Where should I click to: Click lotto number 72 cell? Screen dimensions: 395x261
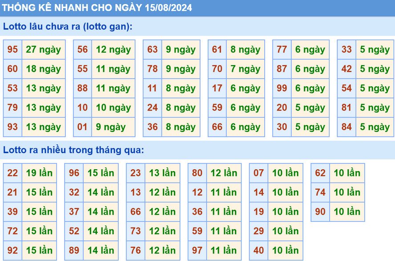(x=12, y=231)
